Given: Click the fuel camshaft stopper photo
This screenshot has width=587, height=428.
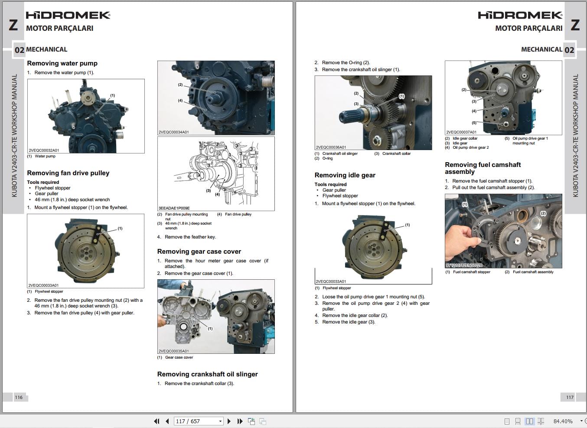Looking at the screenshot, I should pyautogui.click(x=503, y=231).
